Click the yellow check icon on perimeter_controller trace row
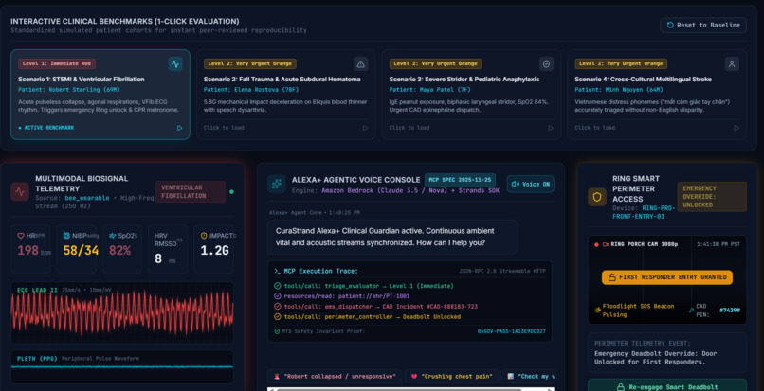Image resolution: width=764 pixels, height=391 pixels. [277, 316]
